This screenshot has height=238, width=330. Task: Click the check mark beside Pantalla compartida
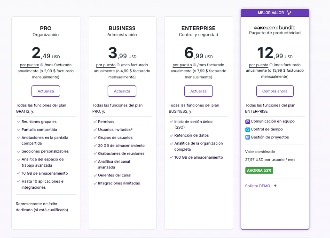coord(18,130)
